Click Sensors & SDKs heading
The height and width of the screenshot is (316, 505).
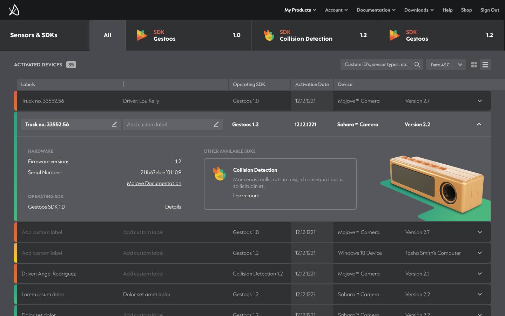tap(34, 35)
